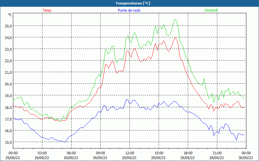
Task: Click the °C axis unit label
Action: (x=10, y=15)
